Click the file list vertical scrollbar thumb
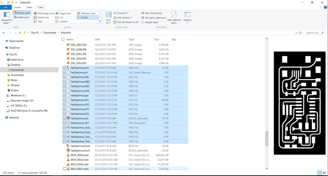The width and height of the screenshot is (328, 176). pos(267,139)
